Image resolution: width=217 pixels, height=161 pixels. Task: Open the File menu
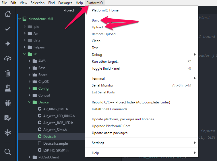(4, 3)
